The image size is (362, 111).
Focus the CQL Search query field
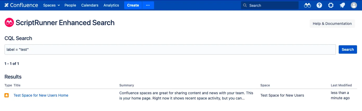(170, 49)
